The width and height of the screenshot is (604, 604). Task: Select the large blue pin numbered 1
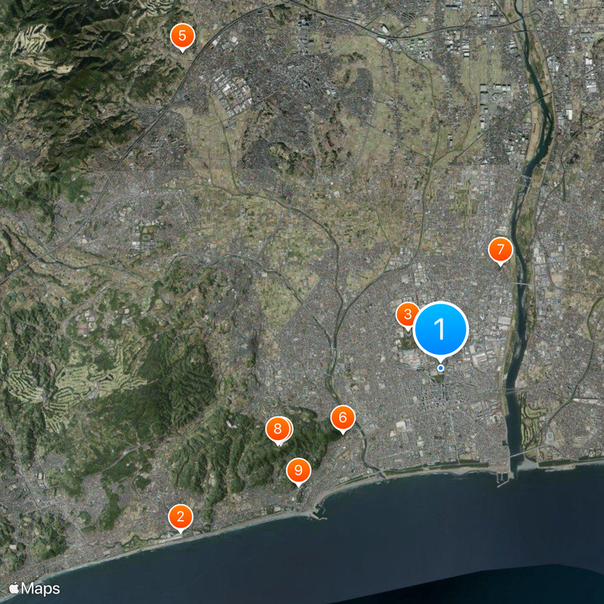coord(441,328)
